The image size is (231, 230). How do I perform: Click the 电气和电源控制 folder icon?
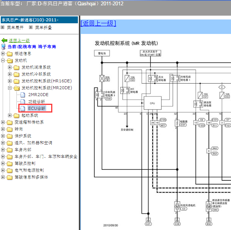click(x=10, y=170)
